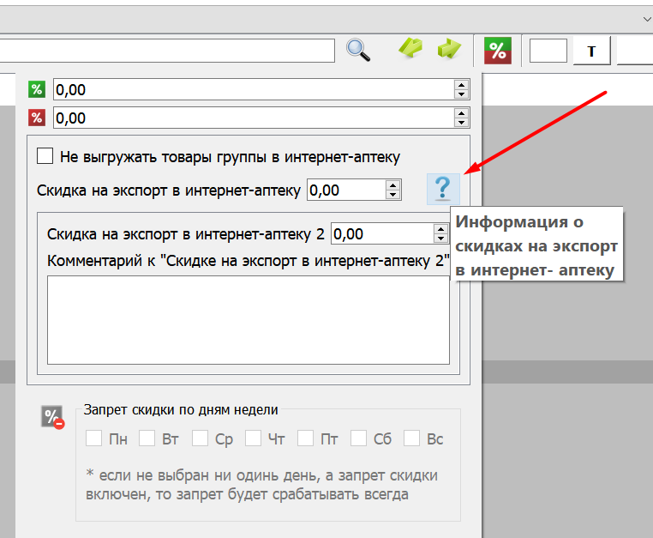Screen dimensions: 653x538
Task: Tick the Вс weekday checkbox
Action: [x=411, y=438]
